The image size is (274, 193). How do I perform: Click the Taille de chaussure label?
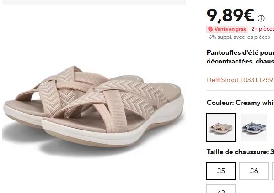click(240, 152)
